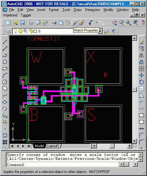Save drawing with floppy disk icon
The image size is (147, 176).
coord(22,23)
